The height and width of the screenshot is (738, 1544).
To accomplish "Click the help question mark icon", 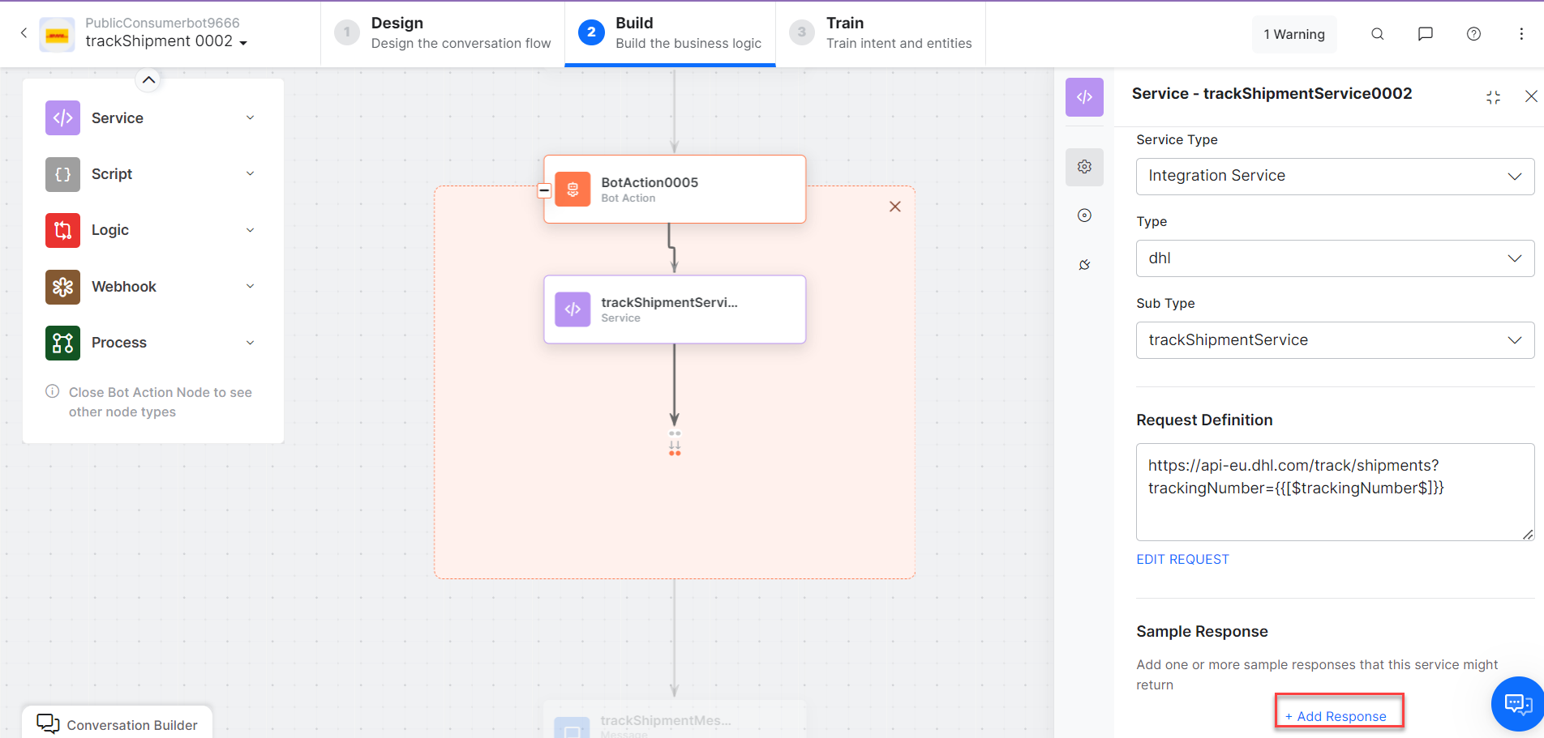I will 1473,34.
